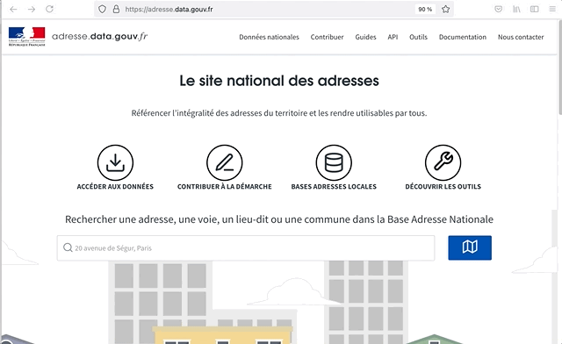Go back with the browser back arrow
562x344 pixels.
click(x=13, y=9)
